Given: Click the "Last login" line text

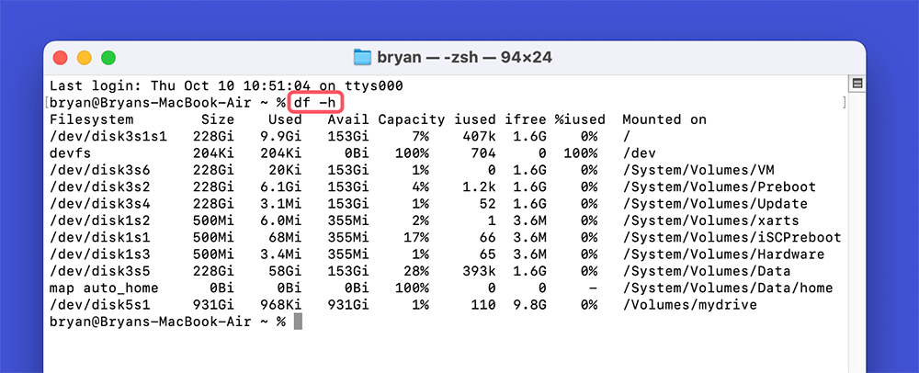Looking at the screenshot, I should 226,85.
